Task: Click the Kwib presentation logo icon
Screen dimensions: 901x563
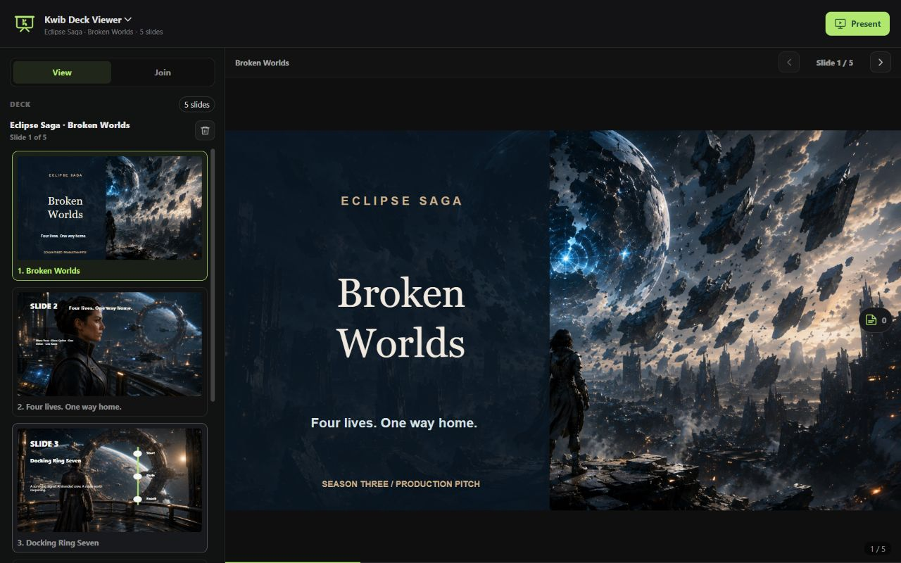Action: 24,23
